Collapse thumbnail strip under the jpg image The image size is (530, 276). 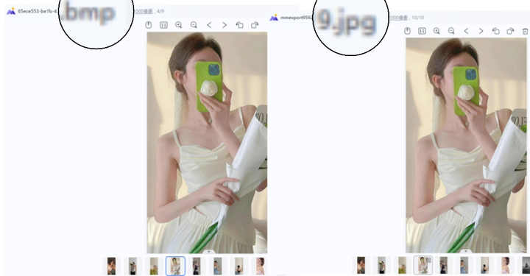[466, 251]
